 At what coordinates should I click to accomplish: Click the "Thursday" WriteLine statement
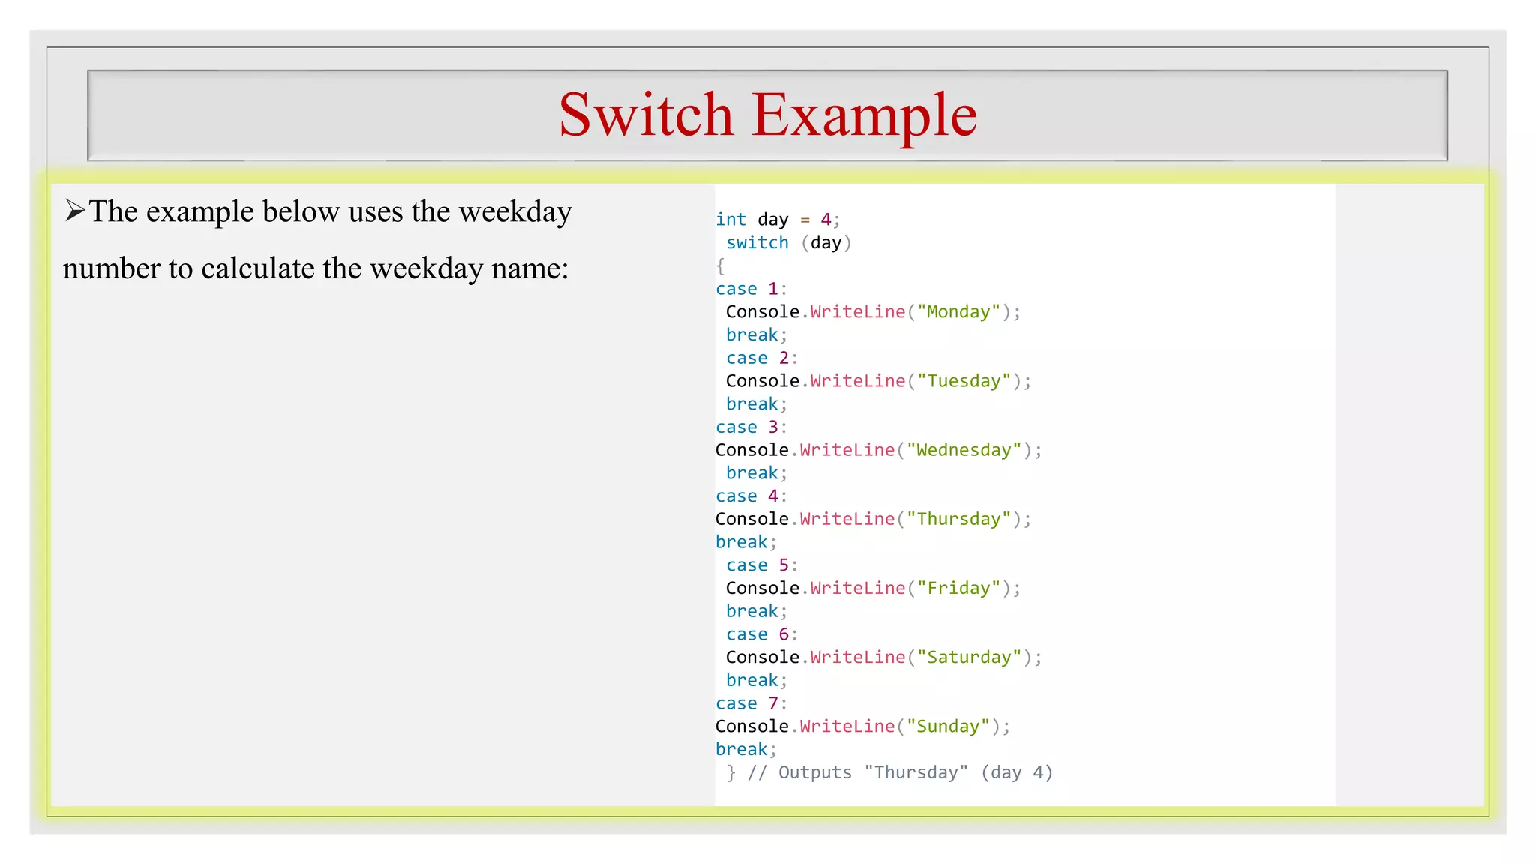[x=873, y=519]
